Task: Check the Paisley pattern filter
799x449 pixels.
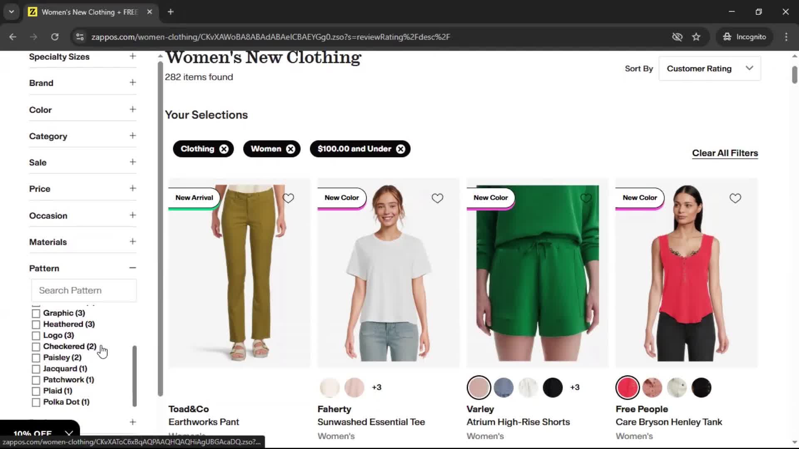Action: click(36, 358)
